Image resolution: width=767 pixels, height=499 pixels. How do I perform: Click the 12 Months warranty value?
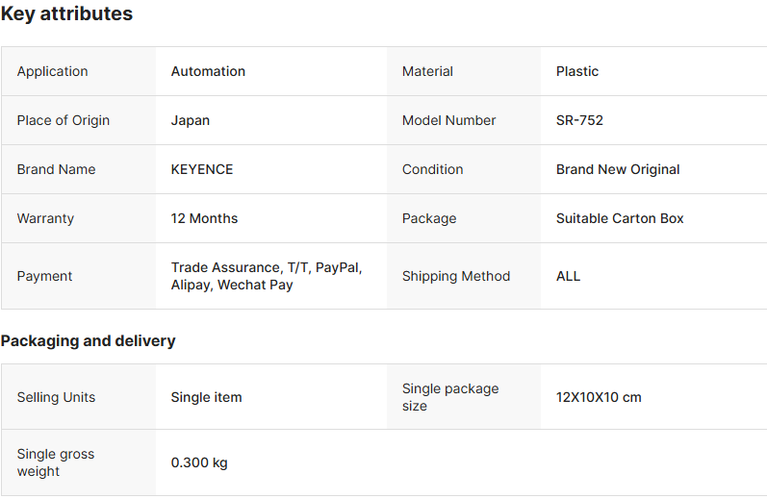pyautogui.click(x=204, y=218)
